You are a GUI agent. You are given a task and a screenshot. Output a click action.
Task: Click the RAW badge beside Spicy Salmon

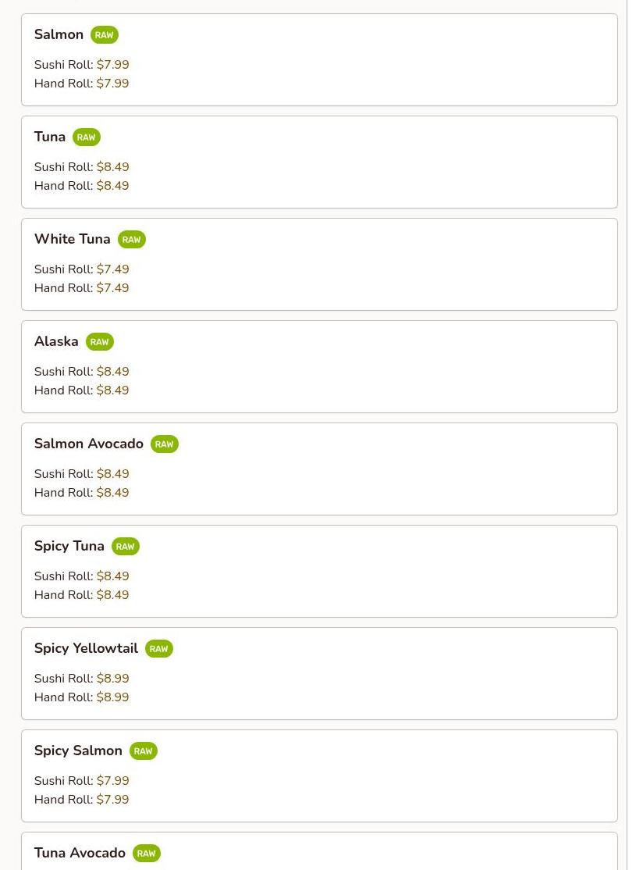pyautogui.click(x=144, y=751)
